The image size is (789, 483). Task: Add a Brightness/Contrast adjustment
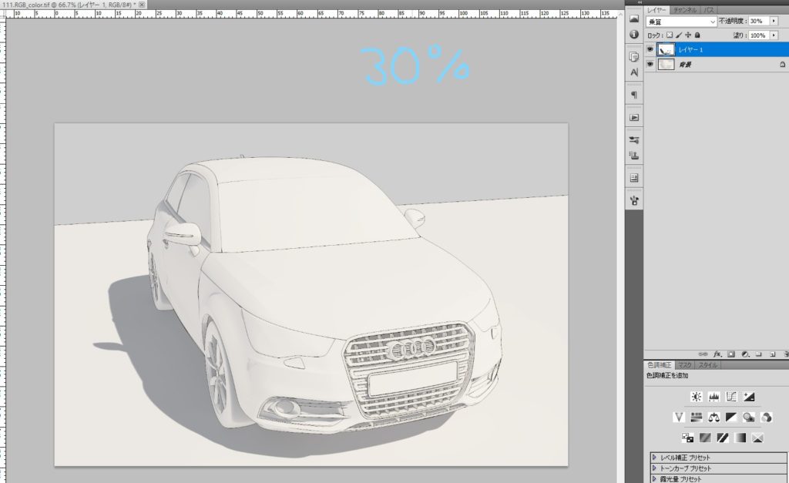pos(697,397)
